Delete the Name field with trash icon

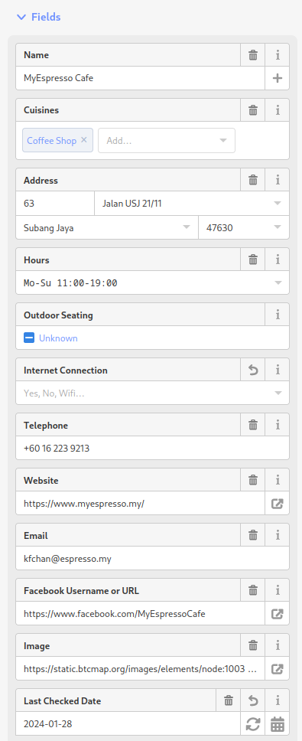click(253, 55)
